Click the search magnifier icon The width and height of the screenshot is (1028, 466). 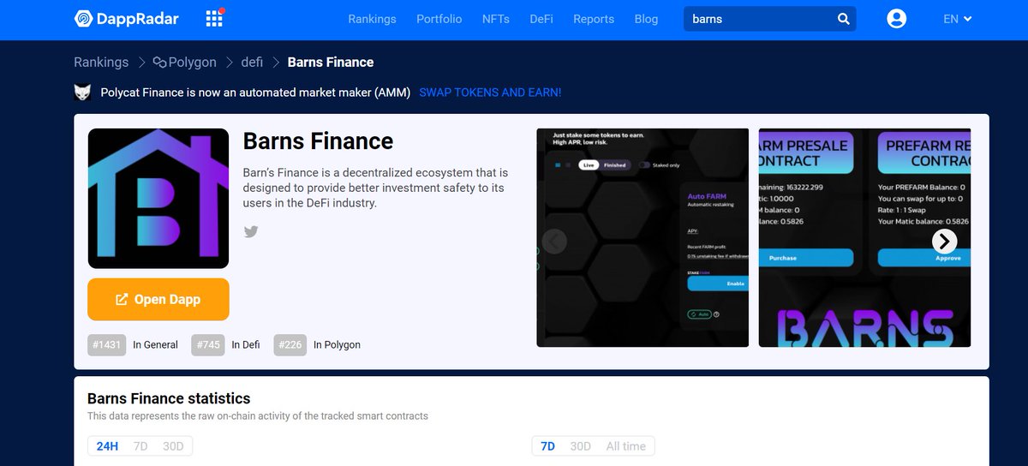(843, 19)
